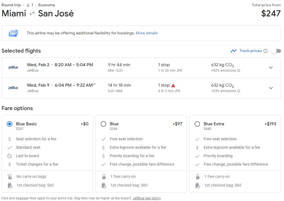The height and width of the screenshot is (201, 284).
Task: Click the 6 hr 2 min JFK layover text
Action: click(x=169, y=91)
